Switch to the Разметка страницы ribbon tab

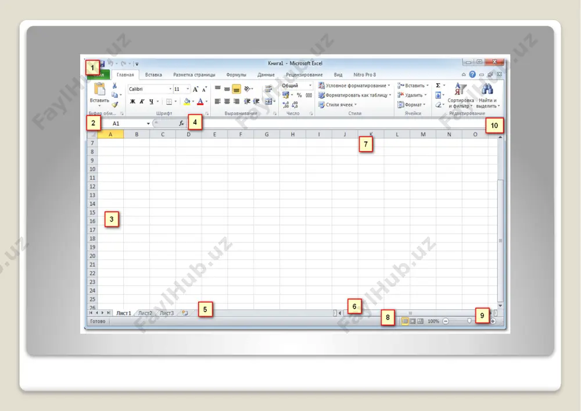point(194,74)
